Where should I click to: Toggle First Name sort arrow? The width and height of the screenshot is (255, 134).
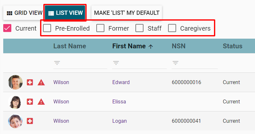click(x=151, y=47)
